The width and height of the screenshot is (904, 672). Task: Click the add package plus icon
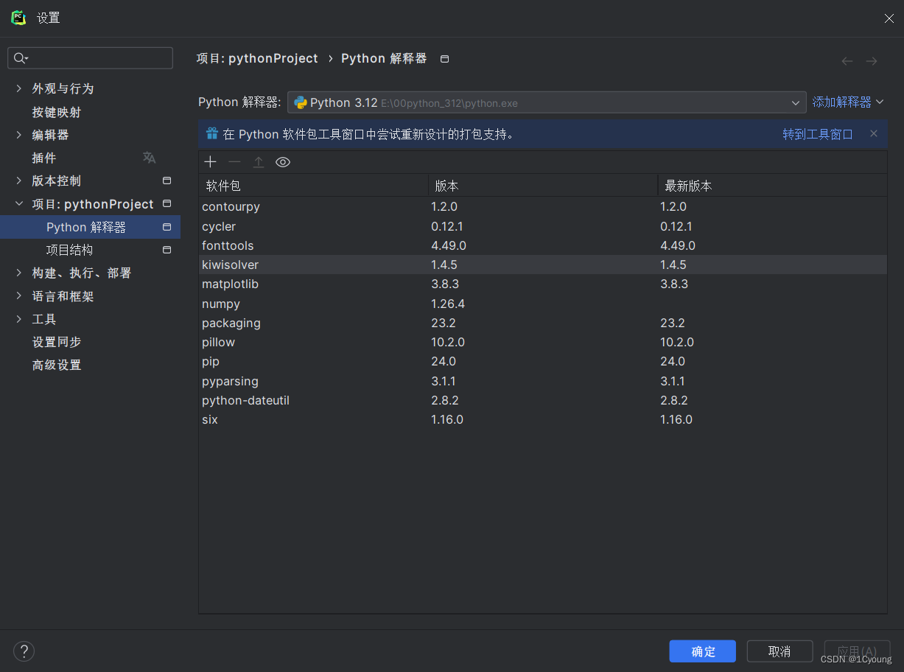point(210,162)
